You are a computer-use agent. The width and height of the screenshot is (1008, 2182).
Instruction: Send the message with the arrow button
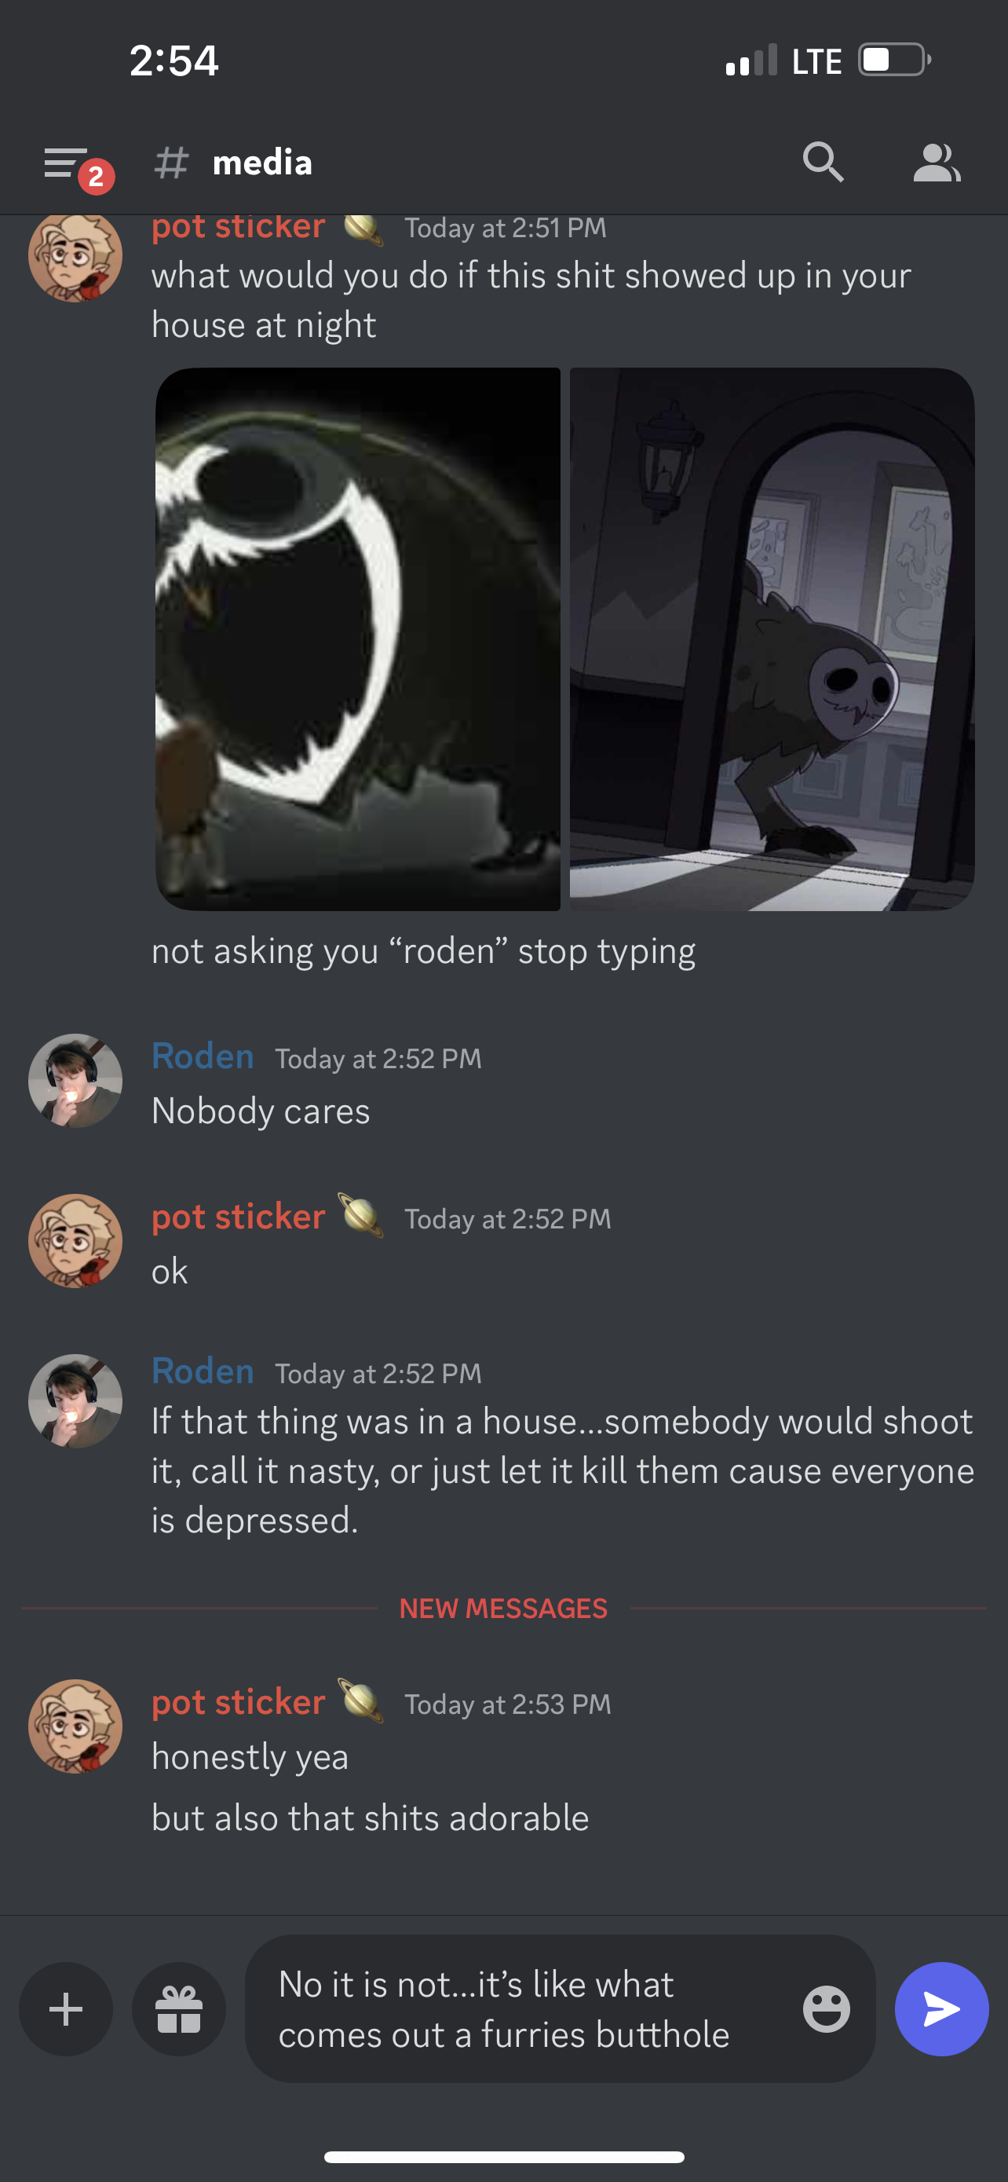pyautogui.click(x=941, y=2008)
